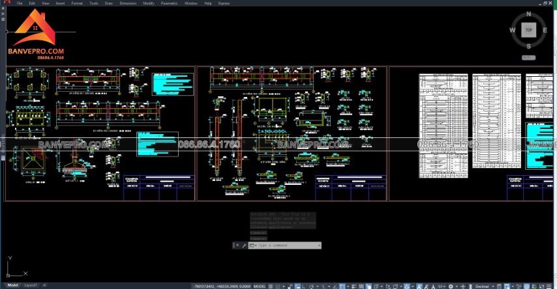Open the isometric drafting plane dropdown arrow

pos(329,286)
